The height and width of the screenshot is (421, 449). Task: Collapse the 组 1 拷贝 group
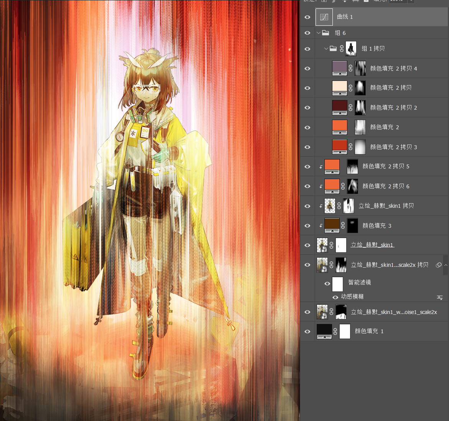pyautogui.click(x=326, y=49)
